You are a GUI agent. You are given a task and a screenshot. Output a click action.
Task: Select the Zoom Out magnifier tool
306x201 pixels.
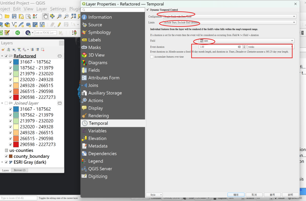[x=66, y=16]
